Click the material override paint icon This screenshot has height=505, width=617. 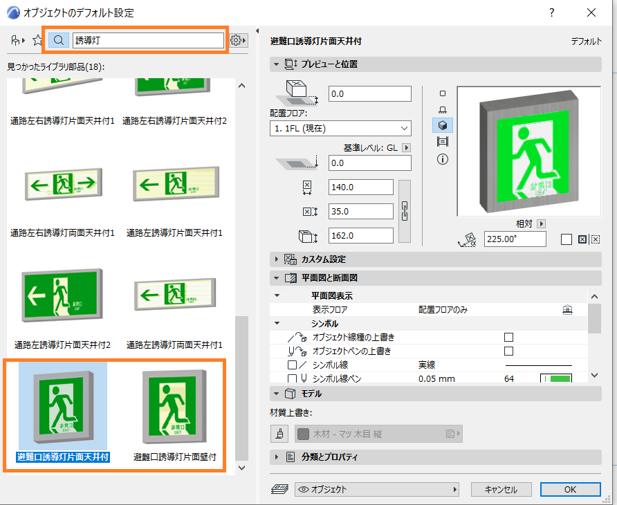(279, 434)
